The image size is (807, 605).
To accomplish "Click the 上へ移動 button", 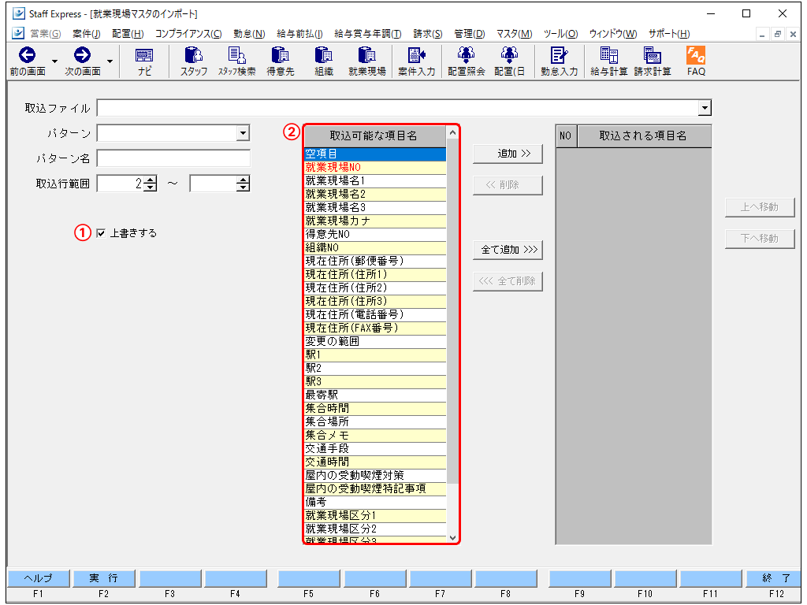I will (760, 207).
